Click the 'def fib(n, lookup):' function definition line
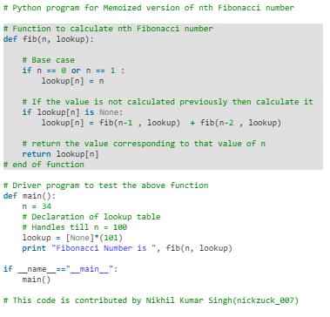The width and height of the screenshot is (330, 317). 49,39
